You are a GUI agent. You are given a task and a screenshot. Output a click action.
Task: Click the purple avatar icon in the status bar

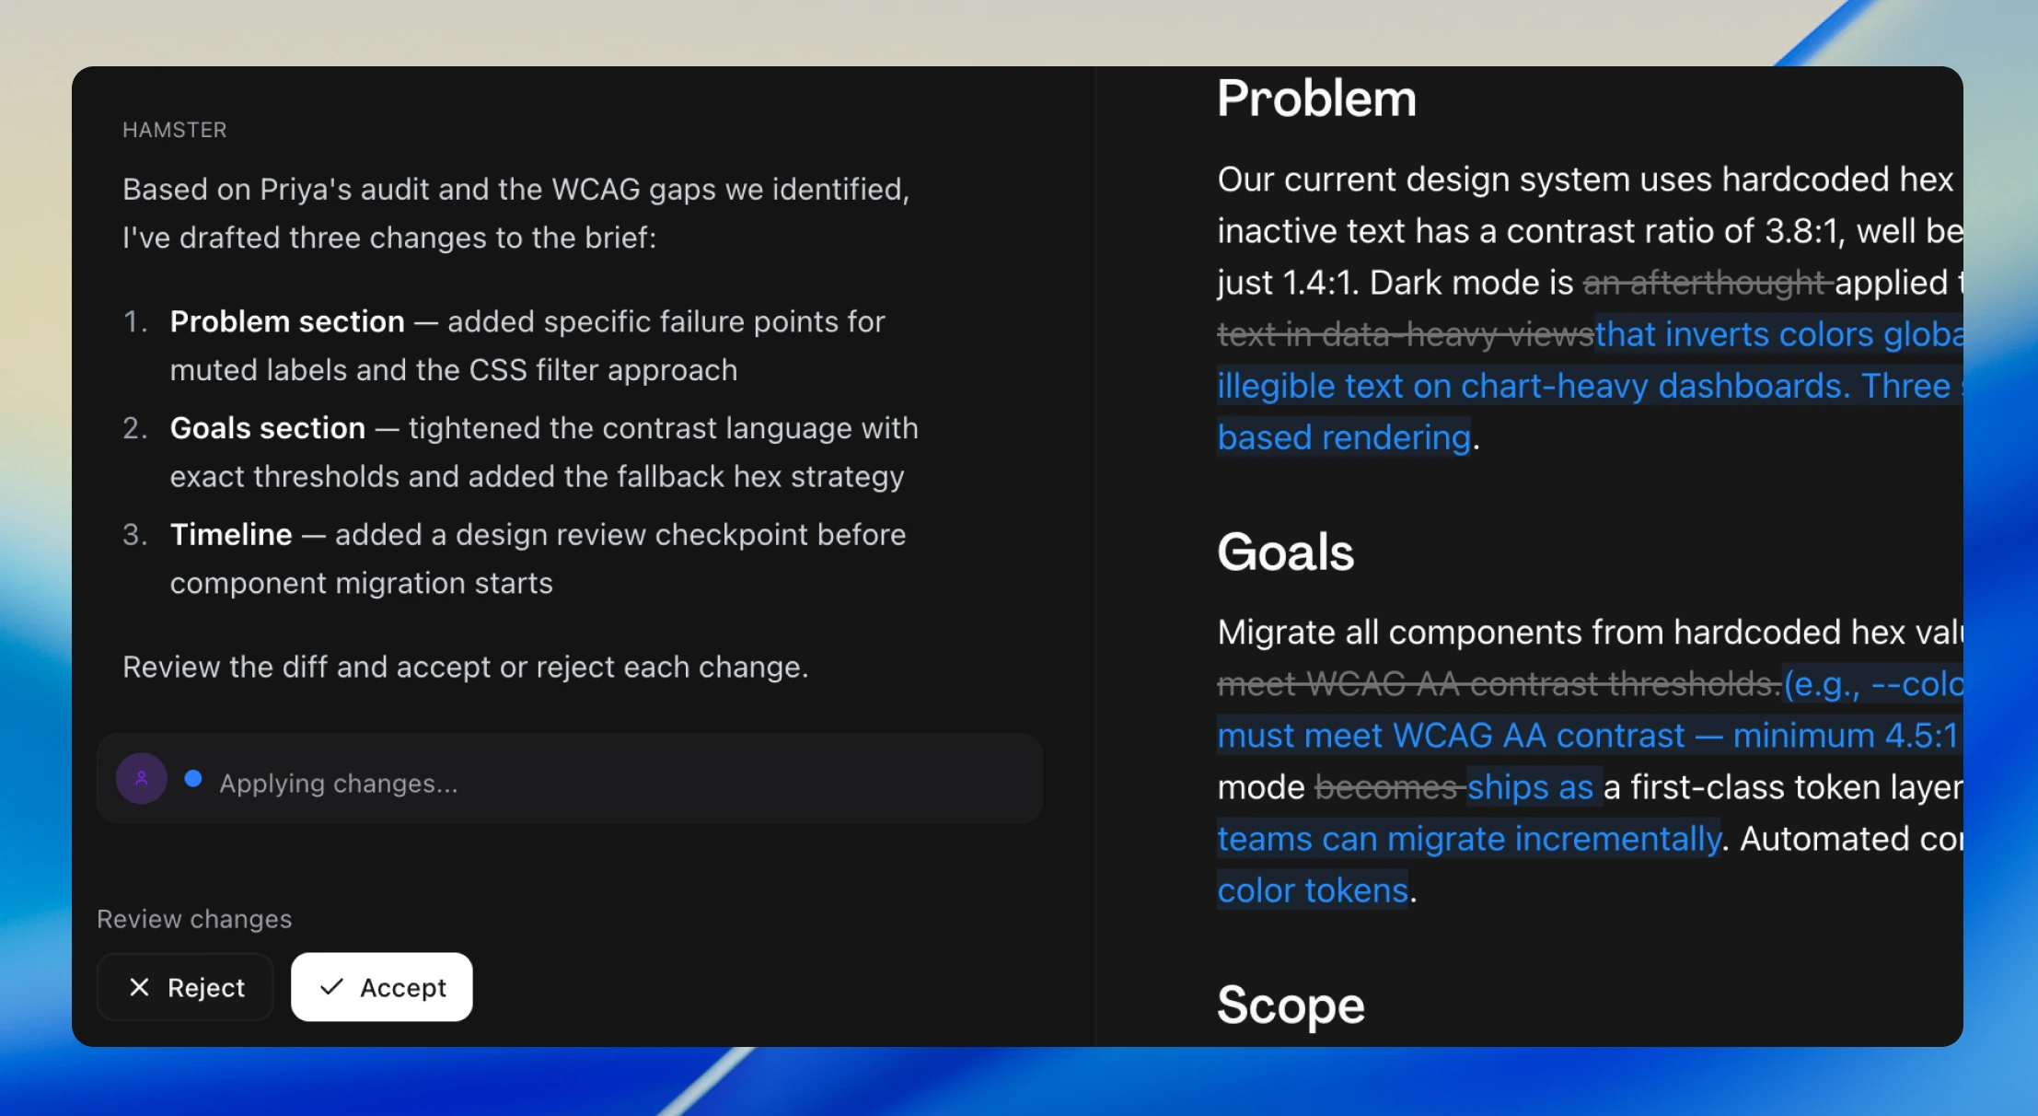(142, 779)
